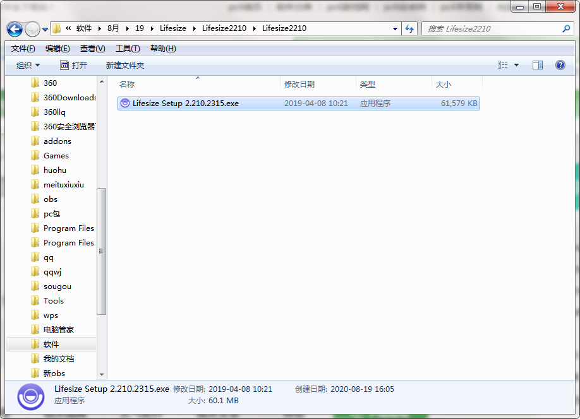The height and width of the screenshot is (419, 580).
Task: Sort by 名称 column header
Action: point(198,85)
